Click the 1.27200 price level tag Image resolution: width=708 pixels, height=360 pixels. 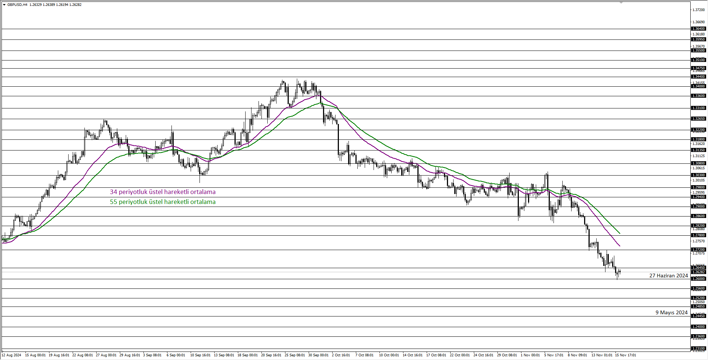tap(698, 250)
